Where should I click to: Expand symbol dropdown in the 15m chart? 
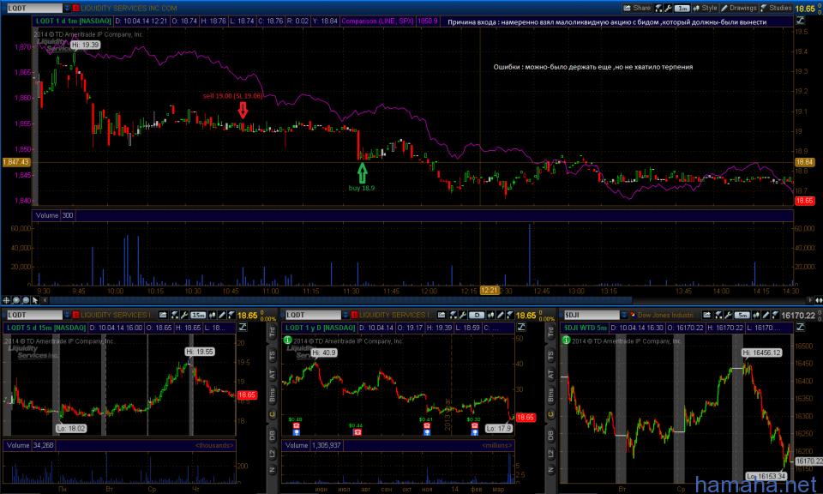(67, 315)
